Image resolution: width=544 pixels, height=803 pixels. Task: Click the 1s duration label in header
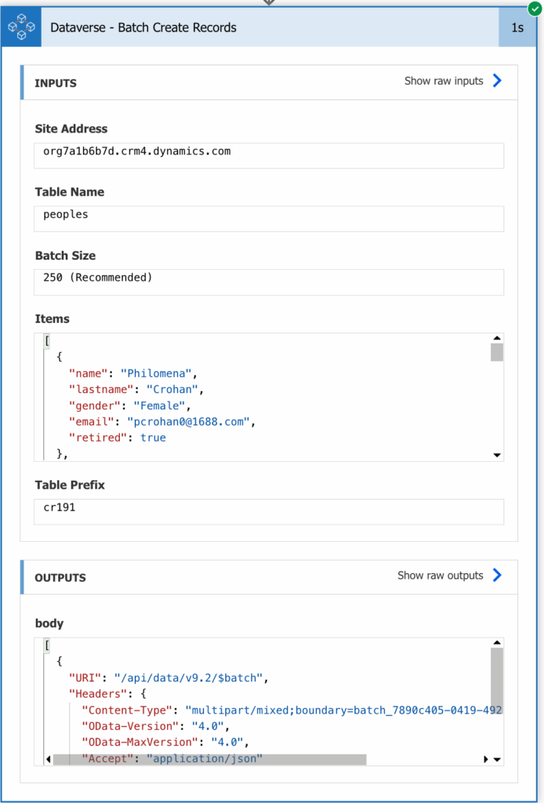click(x=517, y=27)
